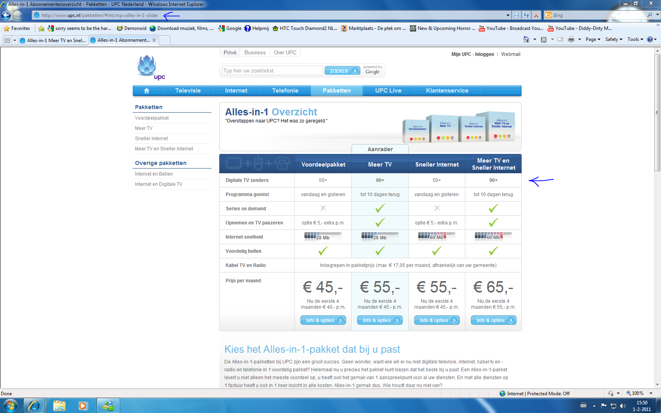Viewport: 661px width, 413px height.
Task: Expand the zoom level 100% dropdown
Action: (651, 393)
